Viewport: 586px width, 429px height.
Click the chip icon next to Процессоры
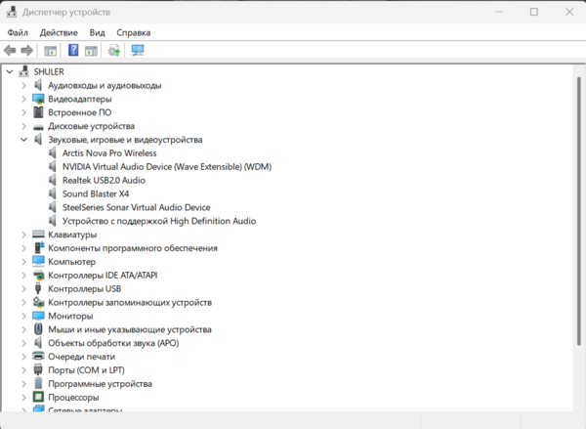click(x=38, y=397)
